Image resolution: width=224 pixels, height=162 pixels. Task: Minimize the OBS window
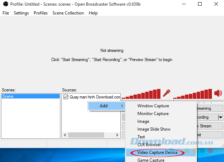pyautogui.click(x=184, y=4)
